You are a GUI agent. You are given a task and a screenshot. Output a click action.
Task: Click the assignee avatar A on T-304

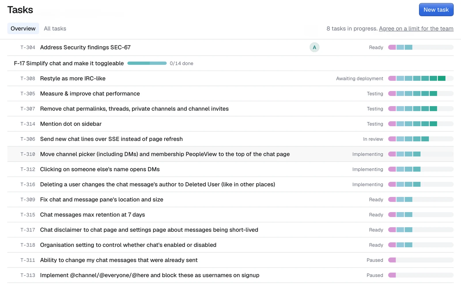314,47
